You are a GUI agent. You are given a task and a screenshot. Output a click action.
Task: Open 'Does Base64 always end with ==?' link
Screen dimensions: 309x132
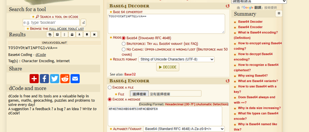coord(254,100)
